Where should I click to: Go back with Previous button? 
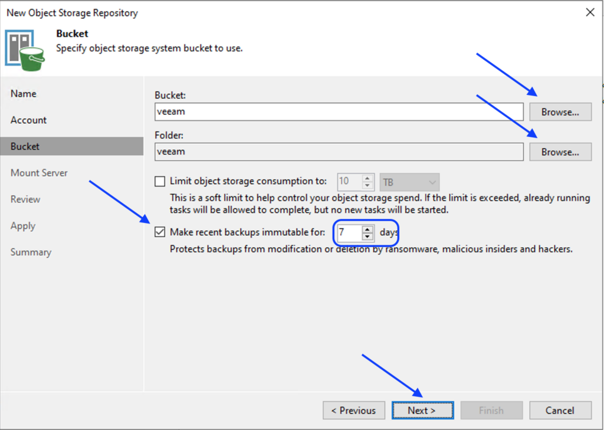point(353,411)
